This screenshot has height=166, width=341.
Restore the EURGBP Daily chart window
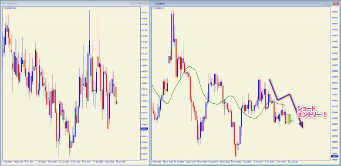coord(139,4)
